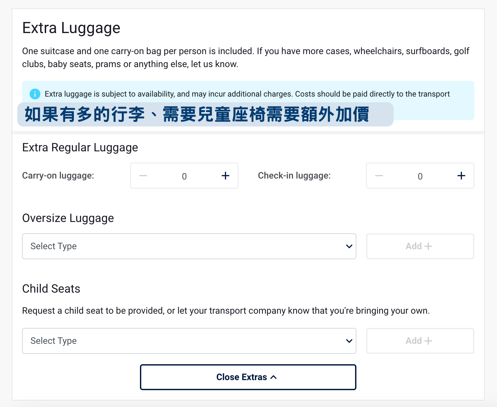Increase carry-on luggage count with plus icon
This screenshot has width=497, height=407.
225,176
